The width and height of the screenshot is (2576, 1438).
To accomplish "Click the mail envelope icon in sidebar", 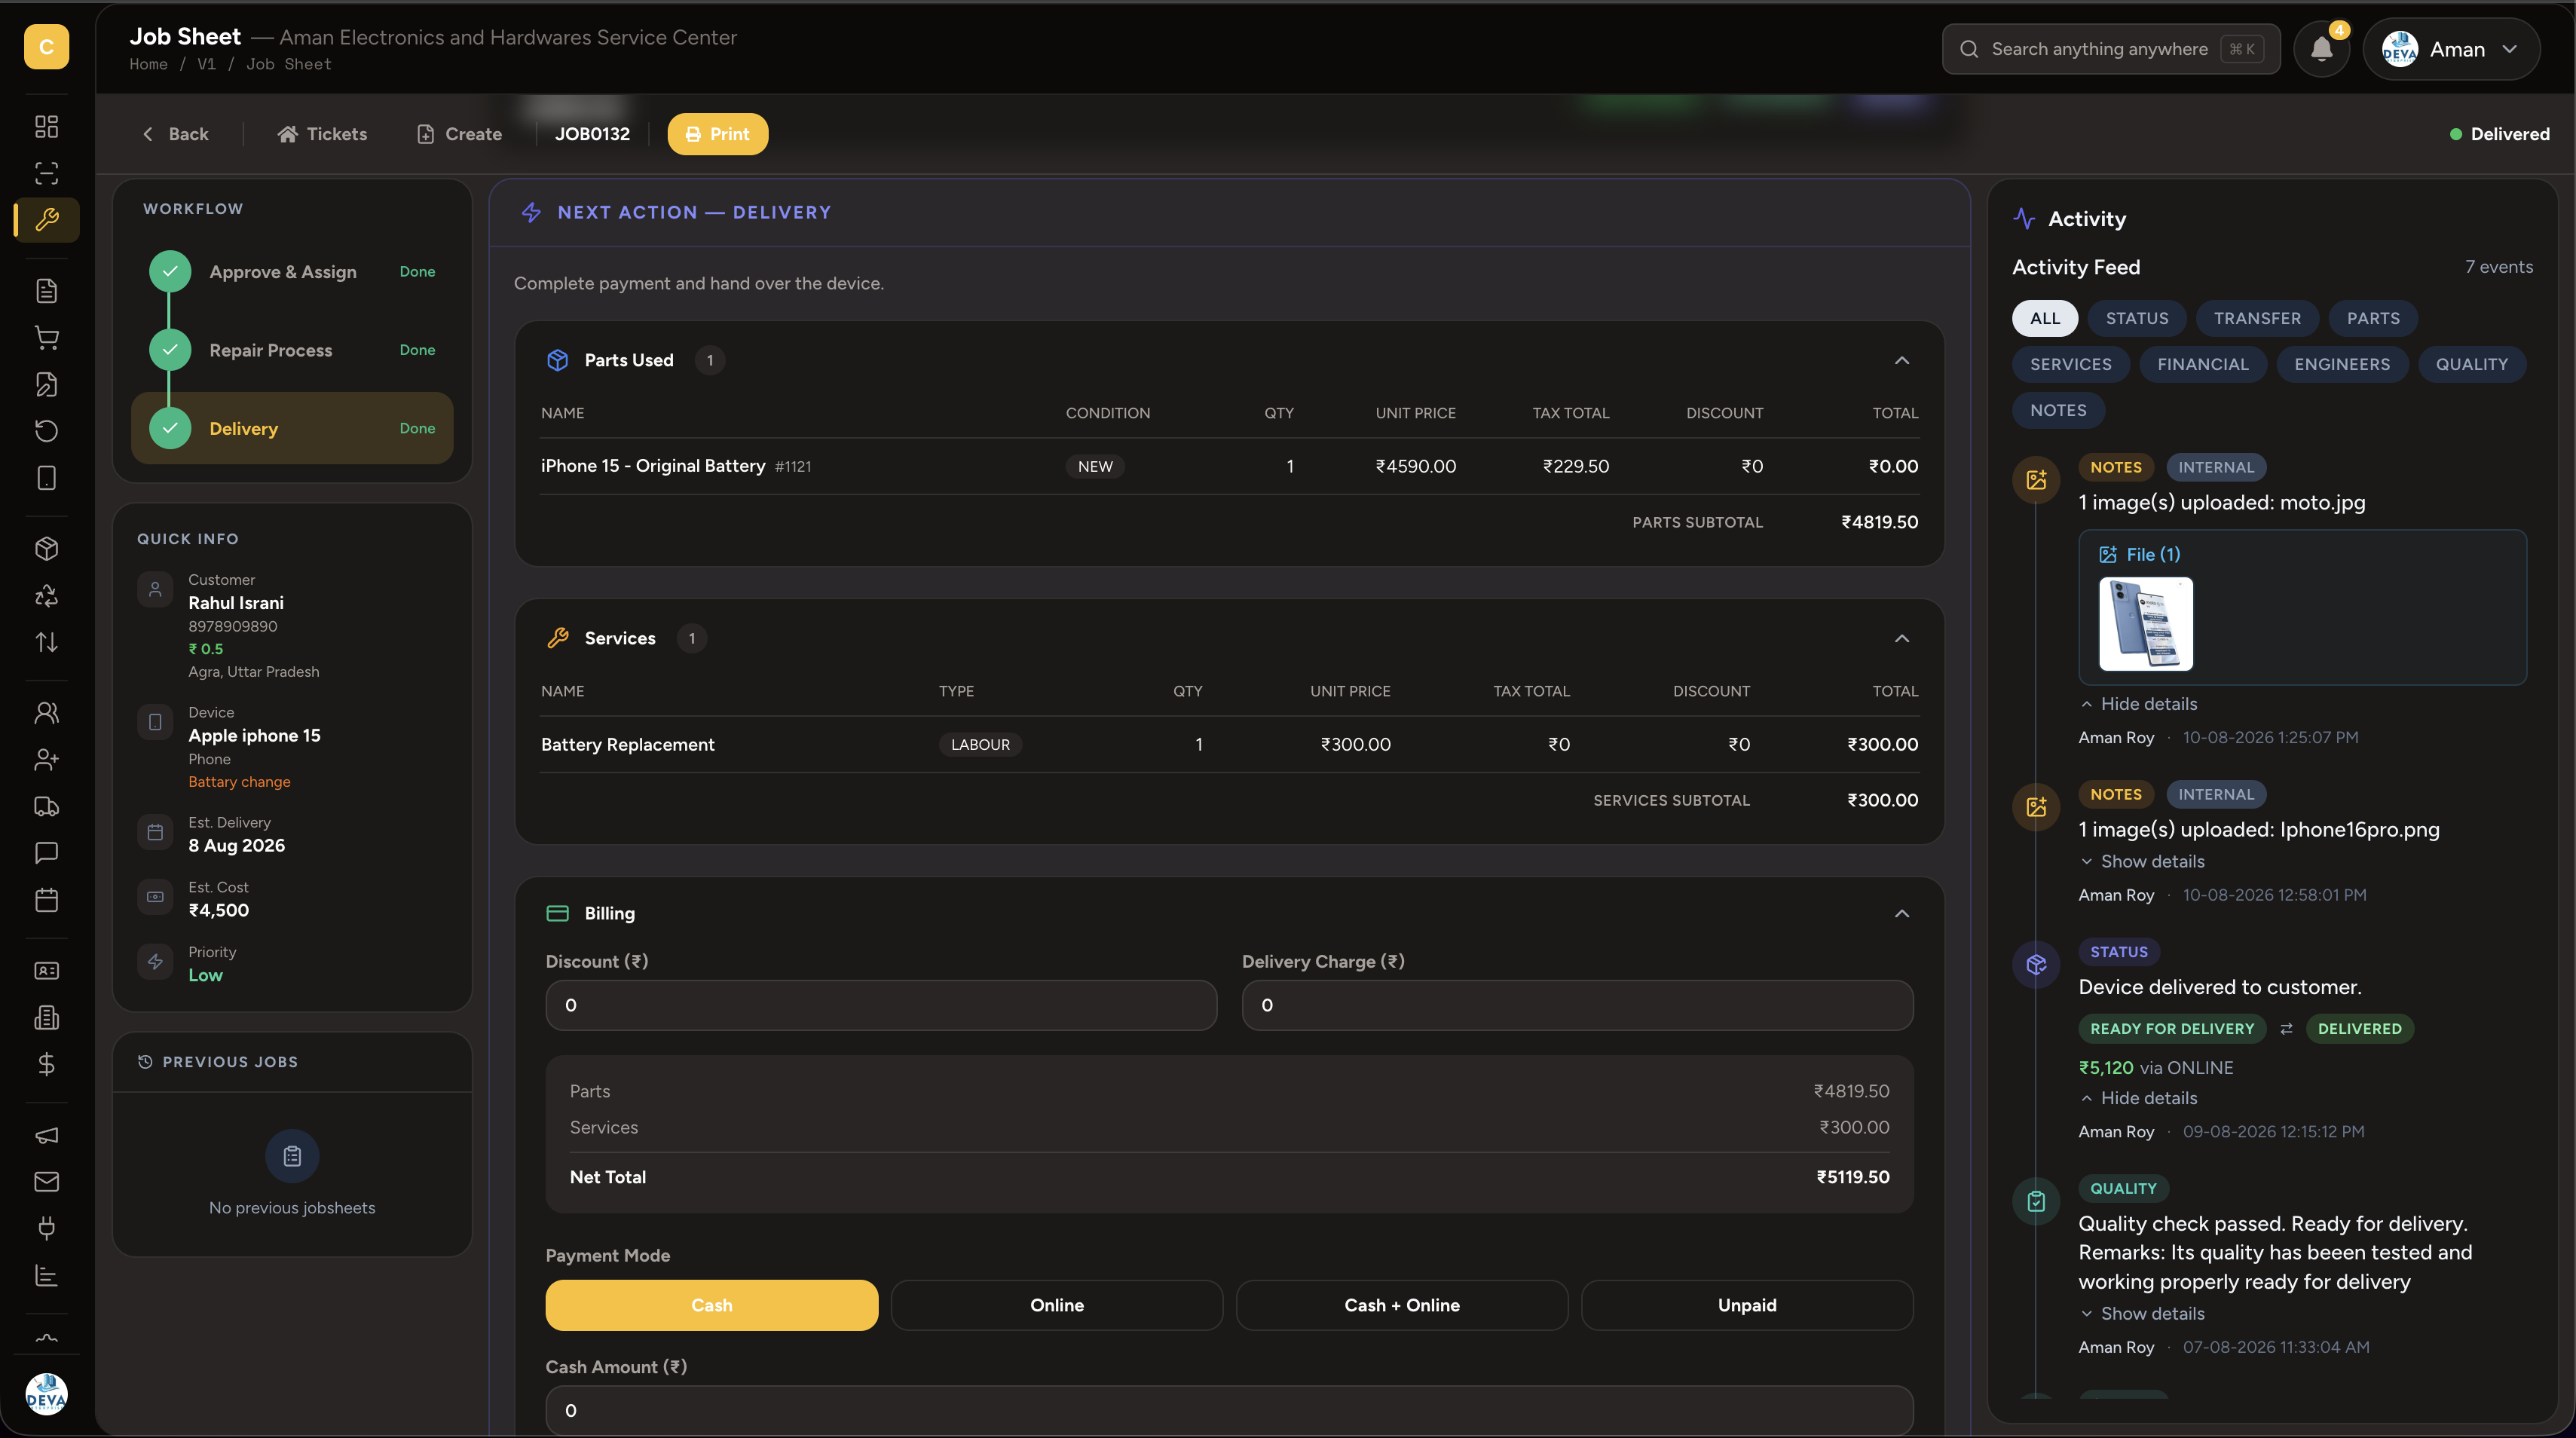I will (46, 1182).
